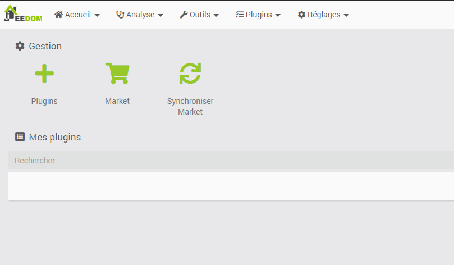Open the Analyse menu
Image resolution: width=454 pixels, height=265 pixels.
140,15
